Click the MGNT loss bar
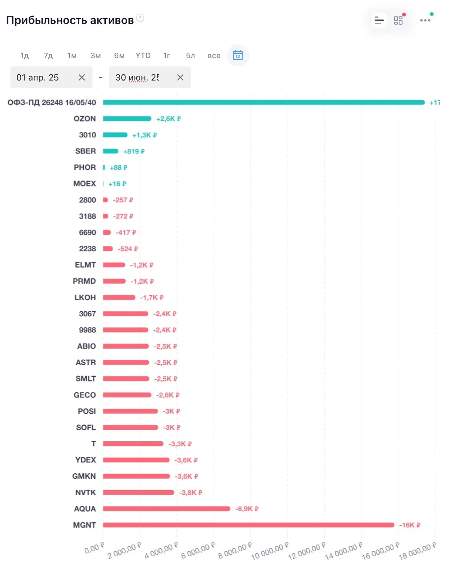The height and width of the screenshot is (569, 452). point(249,525)
